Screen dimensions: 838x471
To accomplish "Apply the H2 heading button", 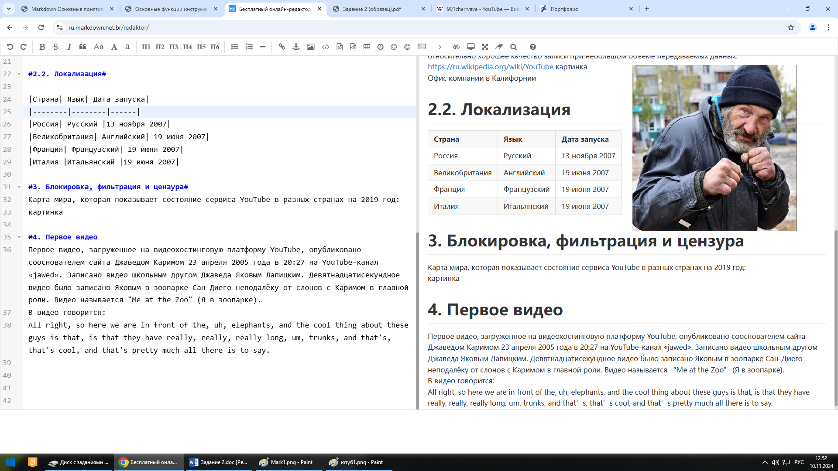I will coord(160,47).
